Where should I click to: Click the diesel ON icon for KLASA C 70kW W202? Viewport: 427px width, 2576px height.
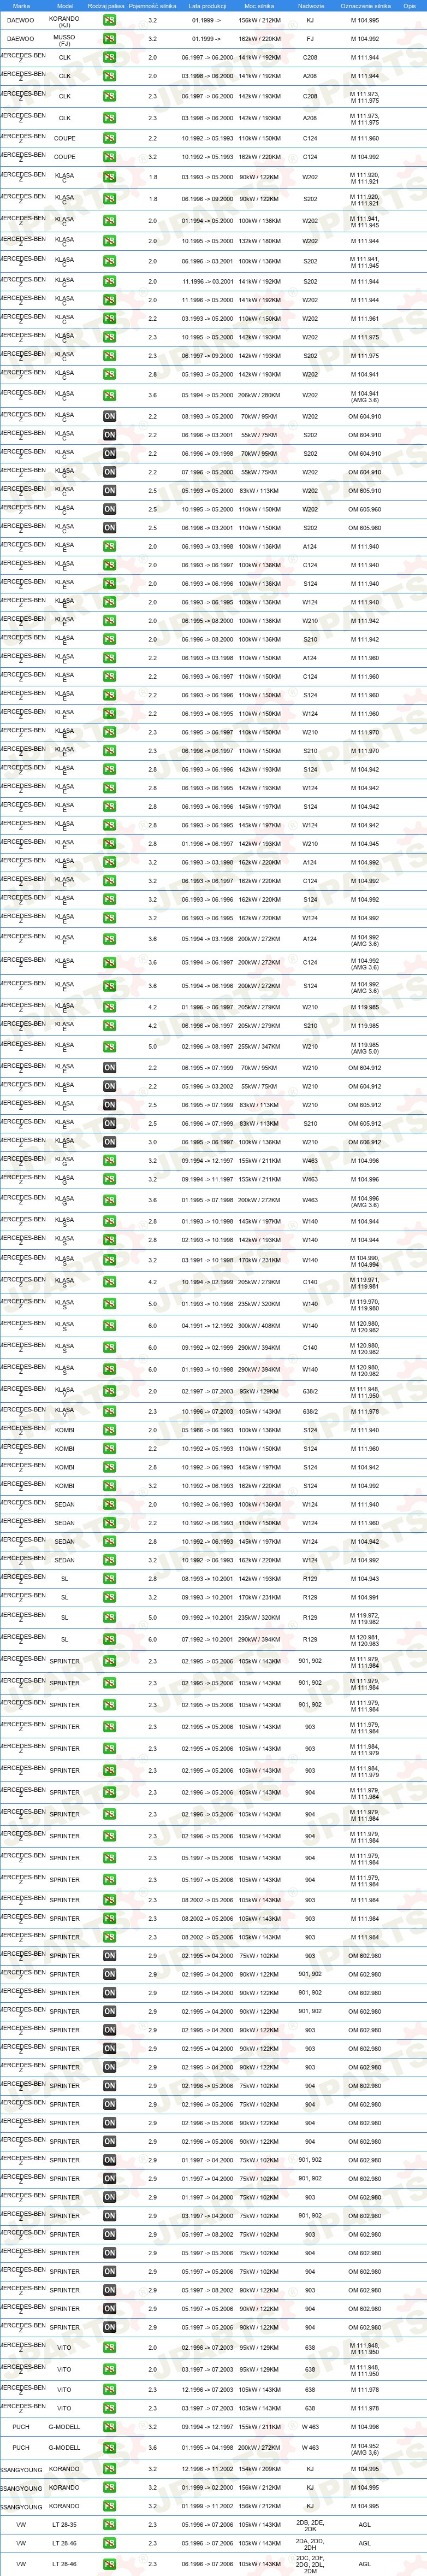coord(109,416)
